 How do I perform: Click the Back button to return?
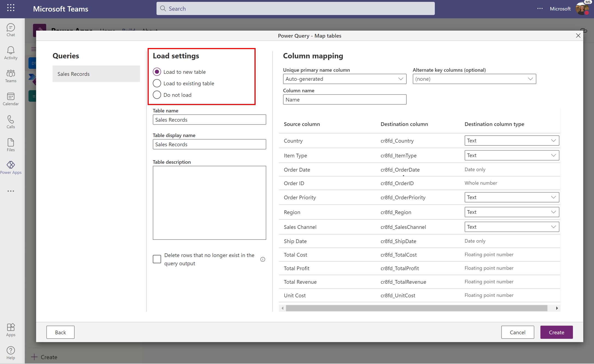tap(60, 332)
